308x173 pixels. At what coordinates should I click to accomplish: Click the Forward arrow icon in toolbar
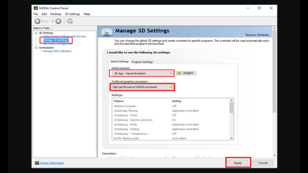pos(58,21)
